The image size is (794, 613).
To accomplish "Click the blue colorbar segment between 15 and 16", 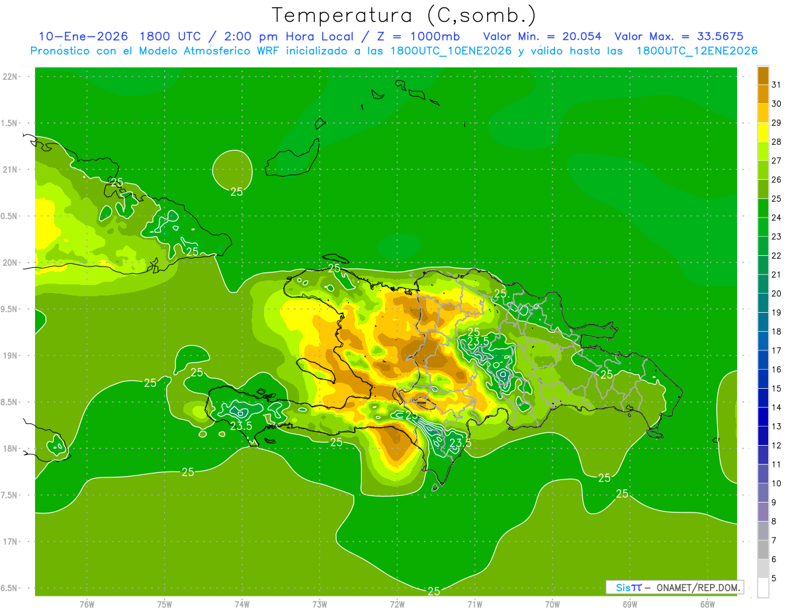I will [x=763, y=379].
